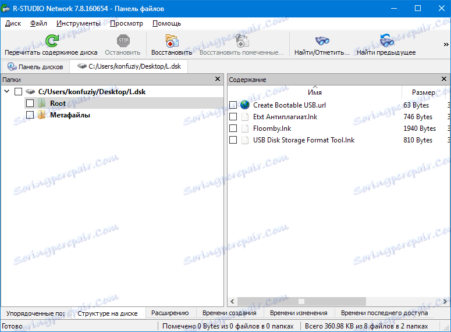Tick the L.dsk disk checkbox in tree
This screenshot has width=451, height=332.
coord(18,92)
